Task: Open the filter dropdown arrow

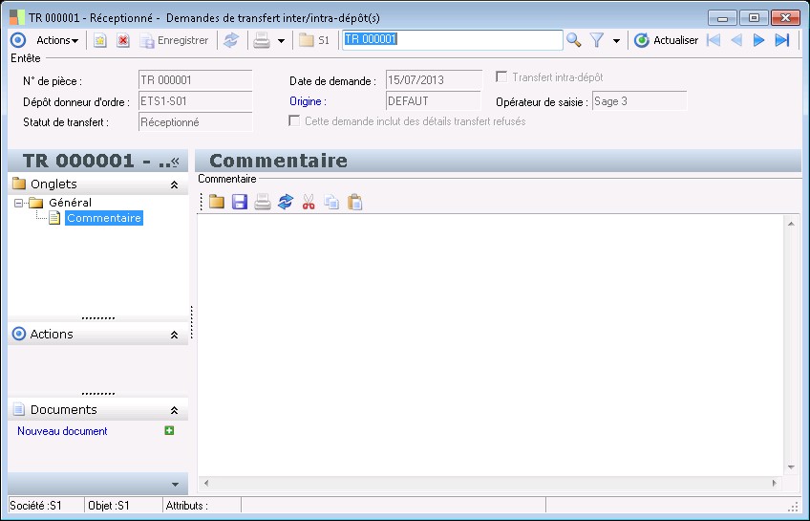Action: coord(616,41)
